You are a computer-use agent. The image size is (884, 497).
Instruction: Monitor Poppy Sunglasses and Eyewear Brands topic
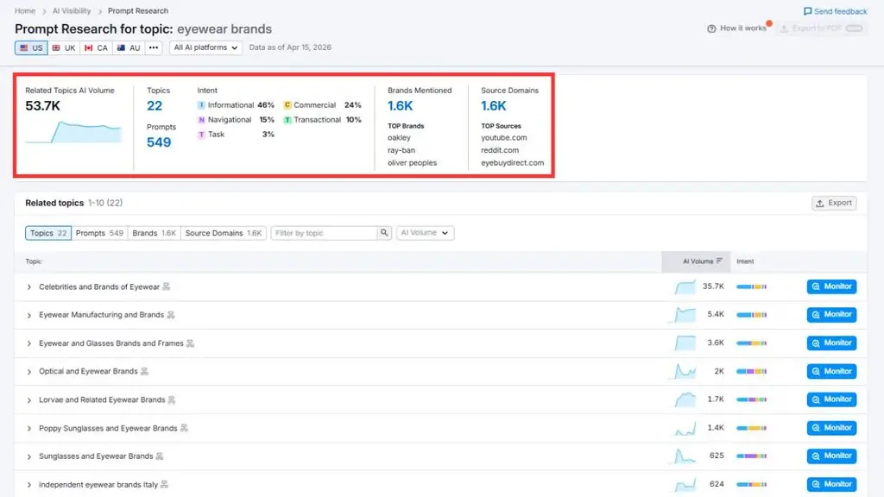pos(831,428)
